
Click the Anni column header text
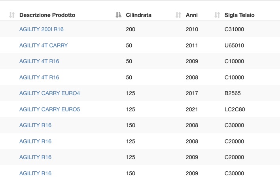(191, 15)
